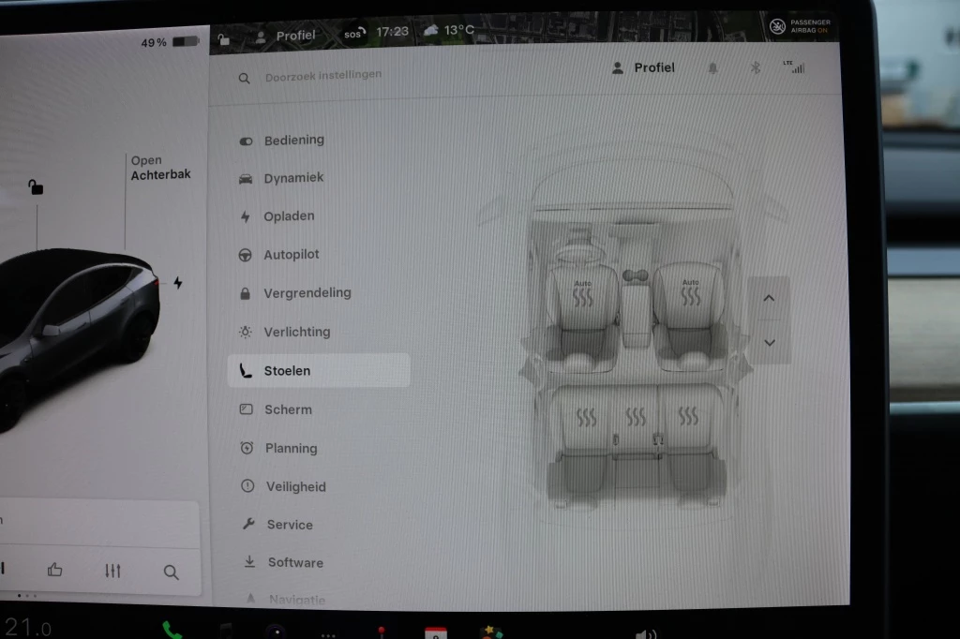Tap the Open Achterbak trunk label
This screenshot has height=639, width=960.
point(160,169)
